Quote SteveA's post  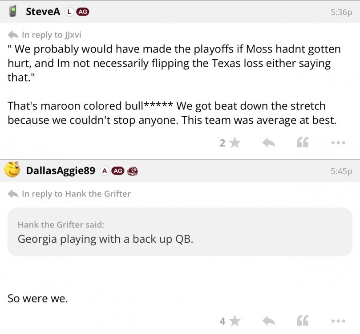click(x=303, y=143)
